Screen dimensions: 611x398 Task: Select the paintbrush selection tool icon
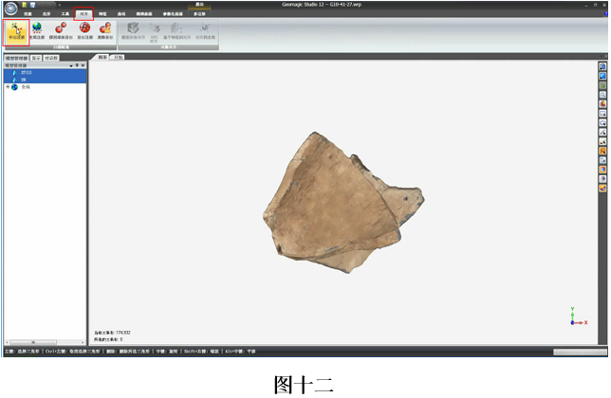602,141
